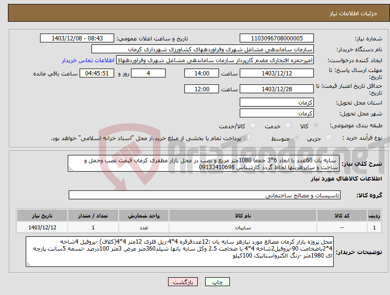Click the شرح کلی نیاز label

coord(362,164)
